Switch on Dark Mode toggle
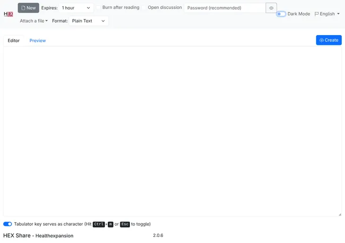This screenshot has height=243, width=345. (281, 14)
